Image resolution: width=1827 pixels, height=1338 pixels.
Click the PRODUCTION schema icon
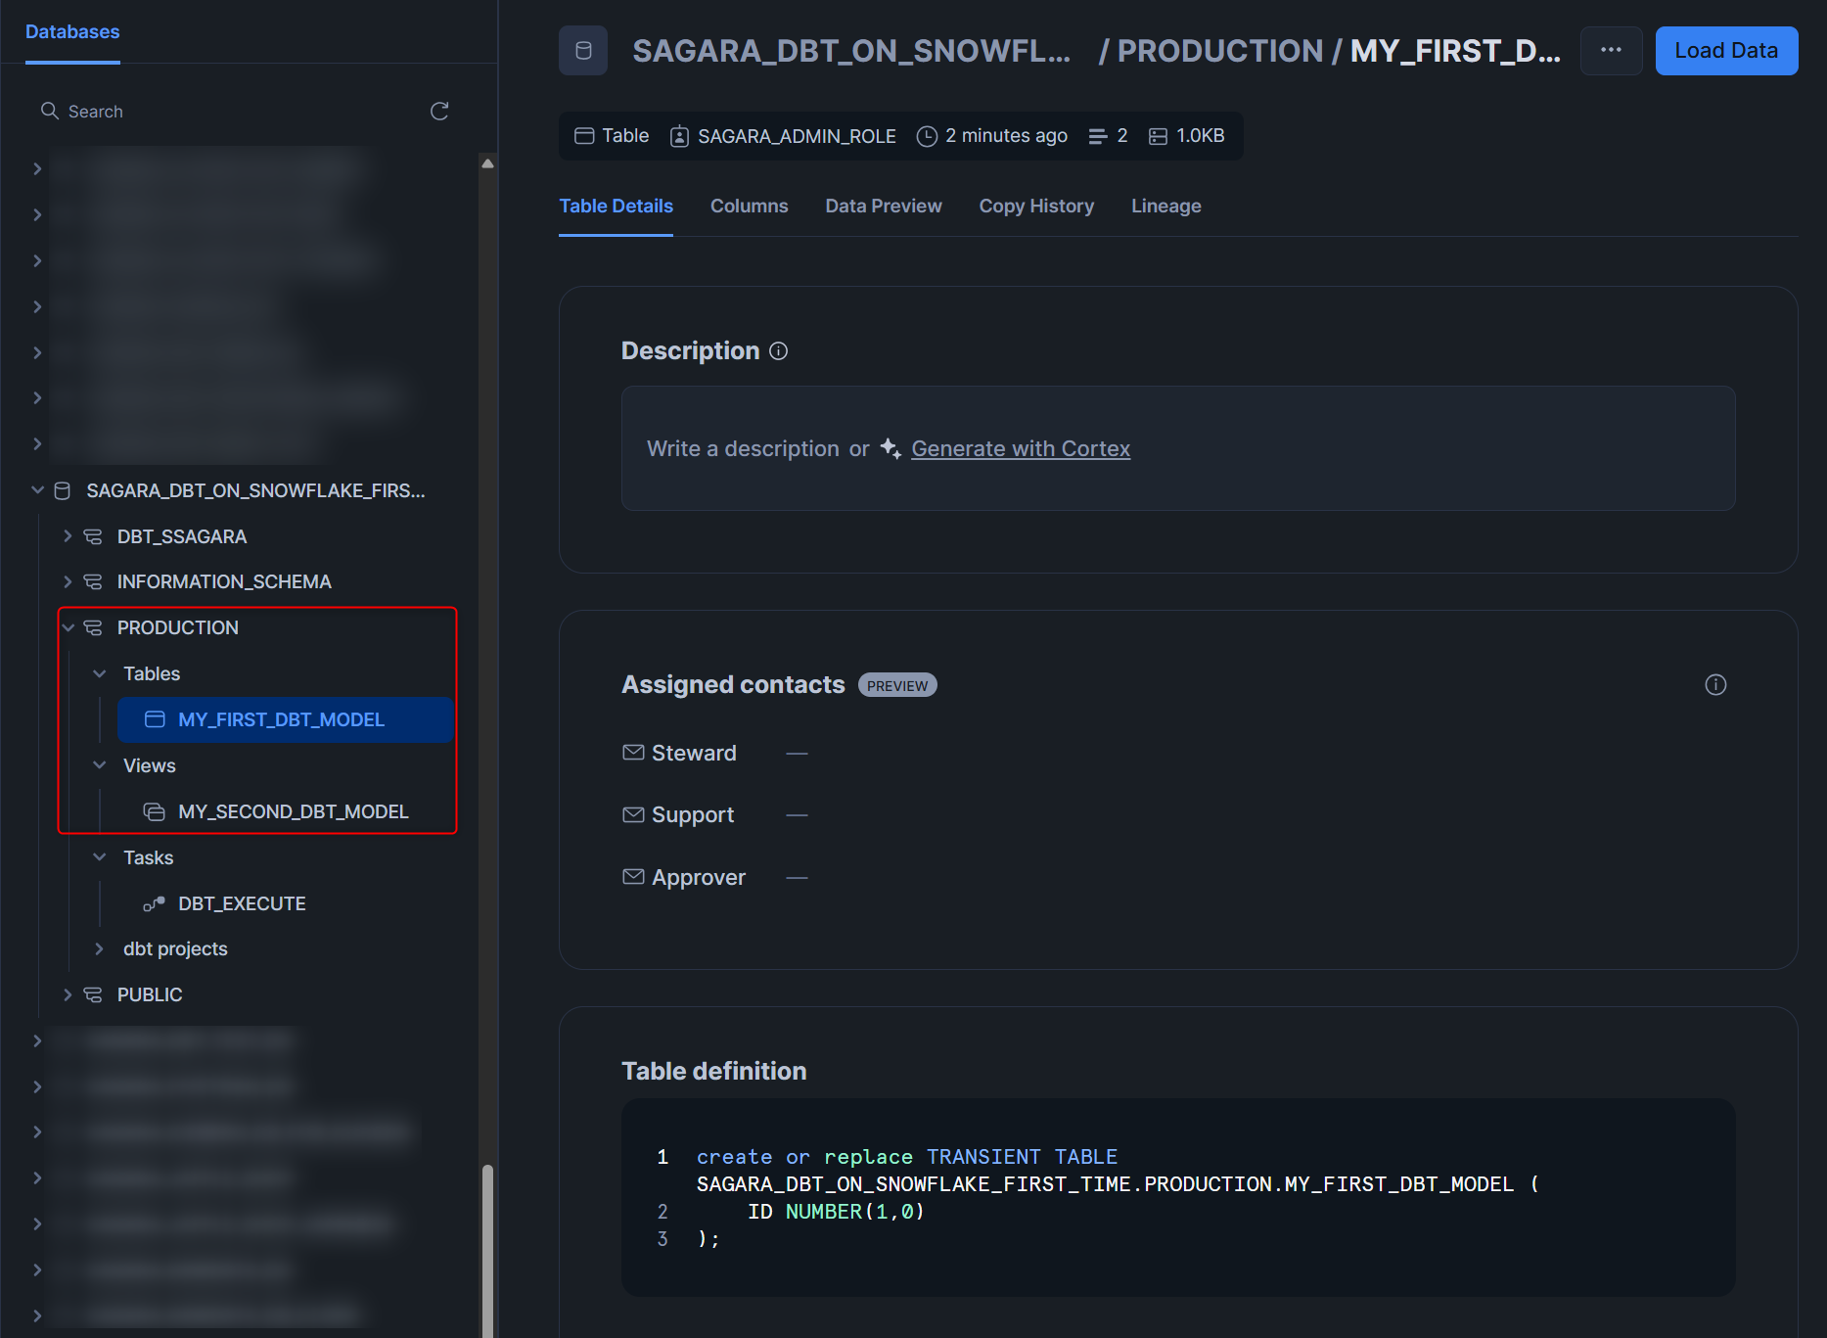pos(93,627)
